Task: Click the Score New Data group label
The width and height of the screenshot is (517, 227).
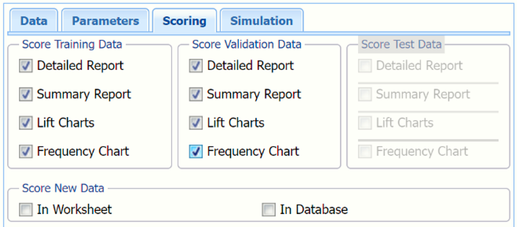Action: [63, 188]
